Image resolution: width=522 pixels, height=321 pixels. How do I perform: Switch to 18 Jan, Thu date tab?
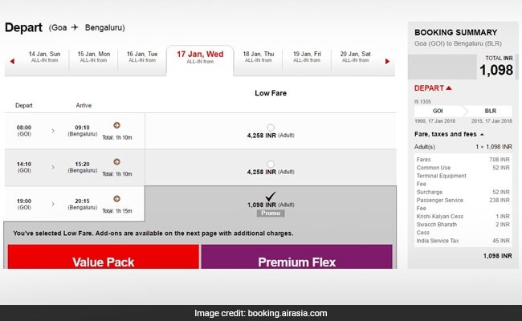(x=258, y=57)
